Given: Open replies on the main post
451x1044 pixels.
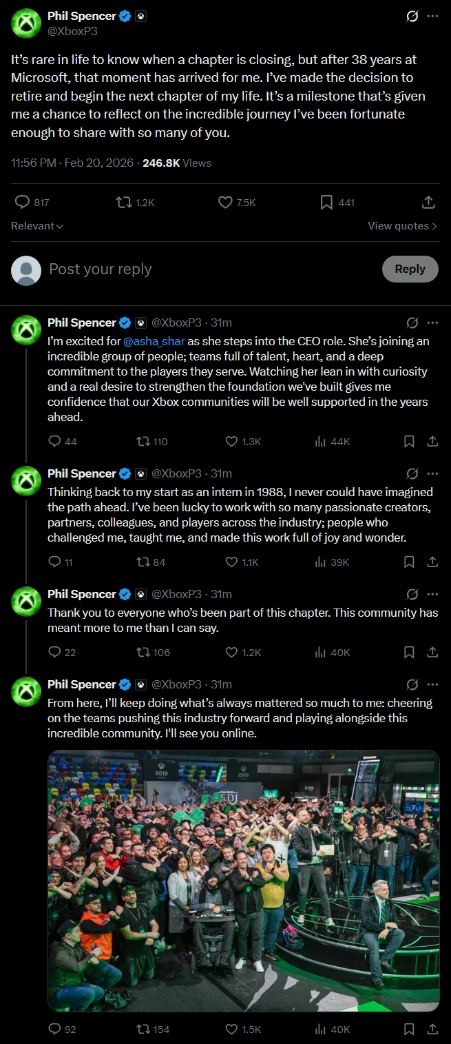Looking at the screenshot, I should 23,203.
